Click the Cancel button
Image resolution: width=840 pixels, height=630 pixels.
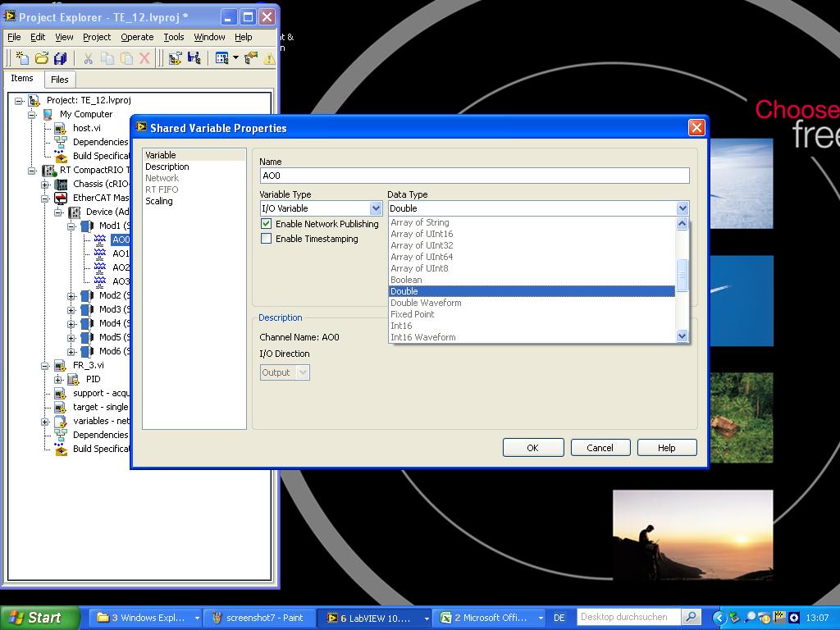pyautogui.click(x=600, y=448)
